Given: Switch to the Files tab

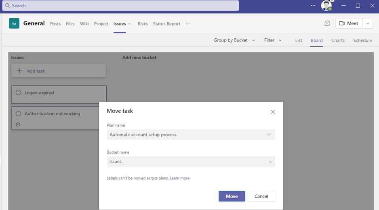Looking at the screenshot, I should 70,24.
